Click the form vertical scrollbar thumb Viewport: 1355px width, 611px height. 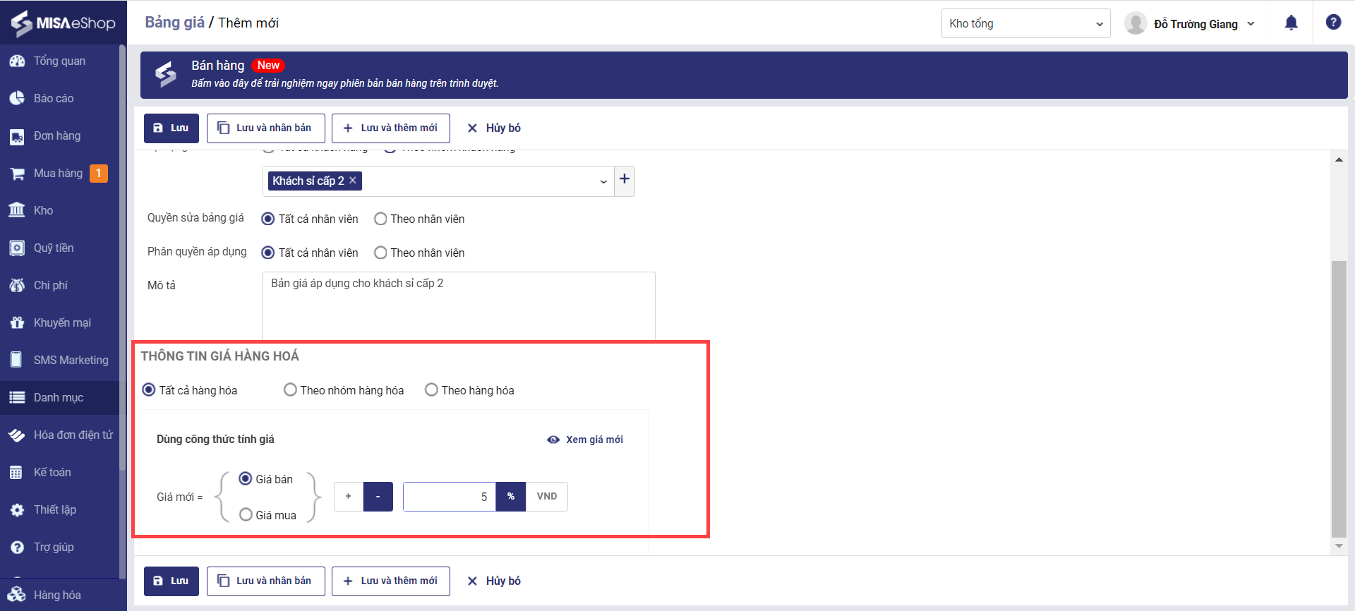tap(1339, 399)
